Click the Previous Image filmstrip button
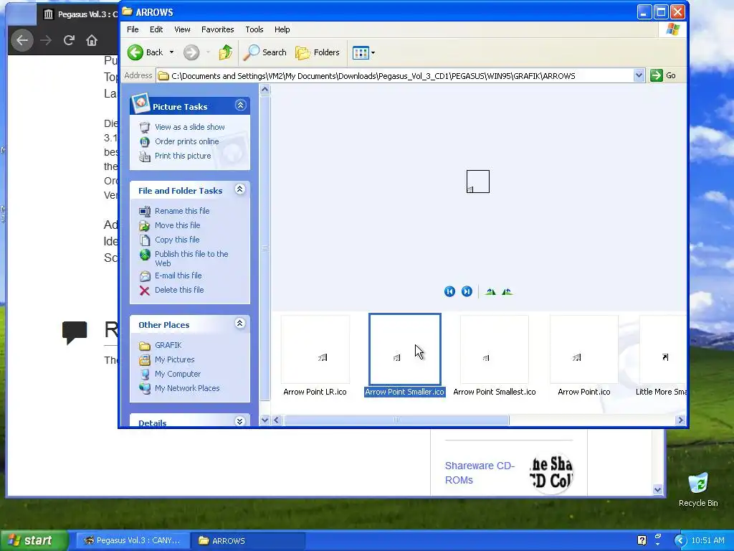Screen dimensions: 734x551 tap(449, 291)
